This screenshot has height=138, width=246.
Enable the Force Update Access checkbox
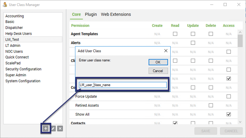pos(228,96)
